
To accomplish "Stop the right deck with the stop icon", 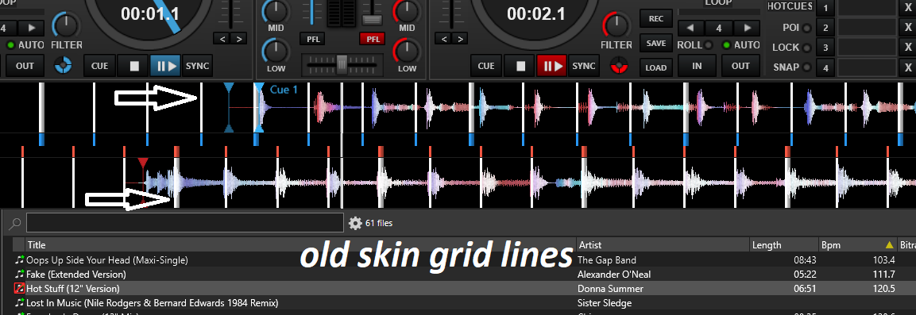I will (x=520, y=65).
